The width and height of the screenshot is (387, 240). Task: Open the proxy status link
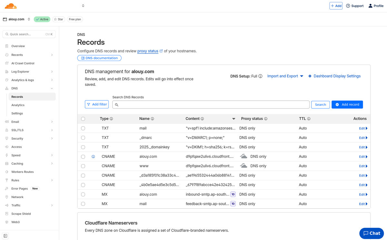[148, 51]
